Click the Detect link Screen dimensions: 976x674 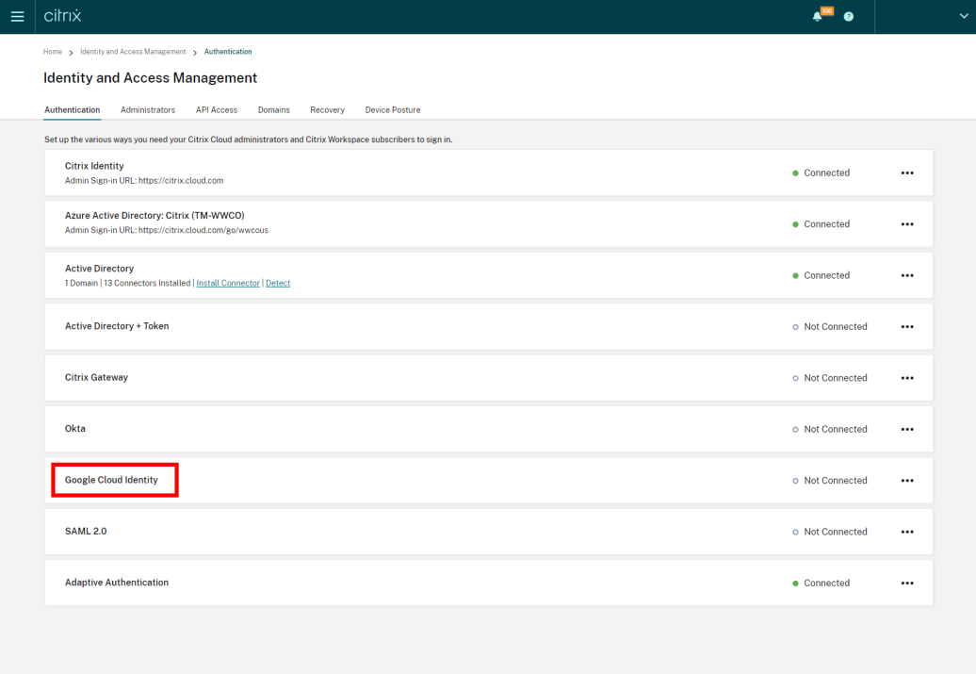[x=278, y=283]
